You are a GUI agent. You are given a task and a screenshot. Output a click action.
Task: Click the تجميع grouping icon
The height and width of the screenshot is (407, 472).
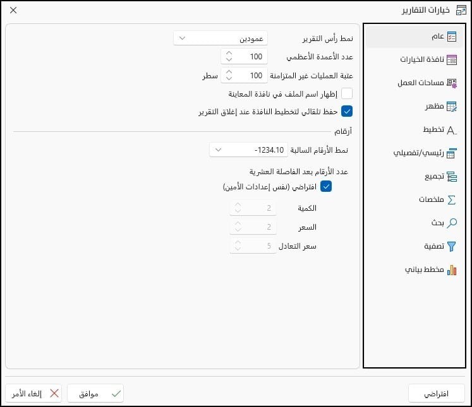(452, 177)
